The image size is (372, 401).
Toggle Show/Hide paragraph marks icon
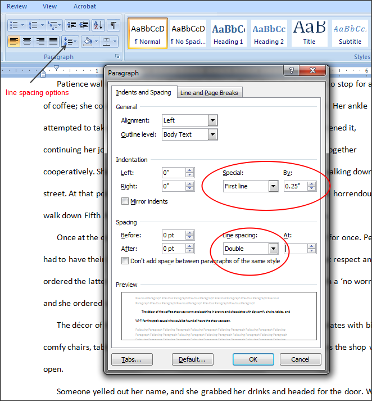tap(114, 25)
